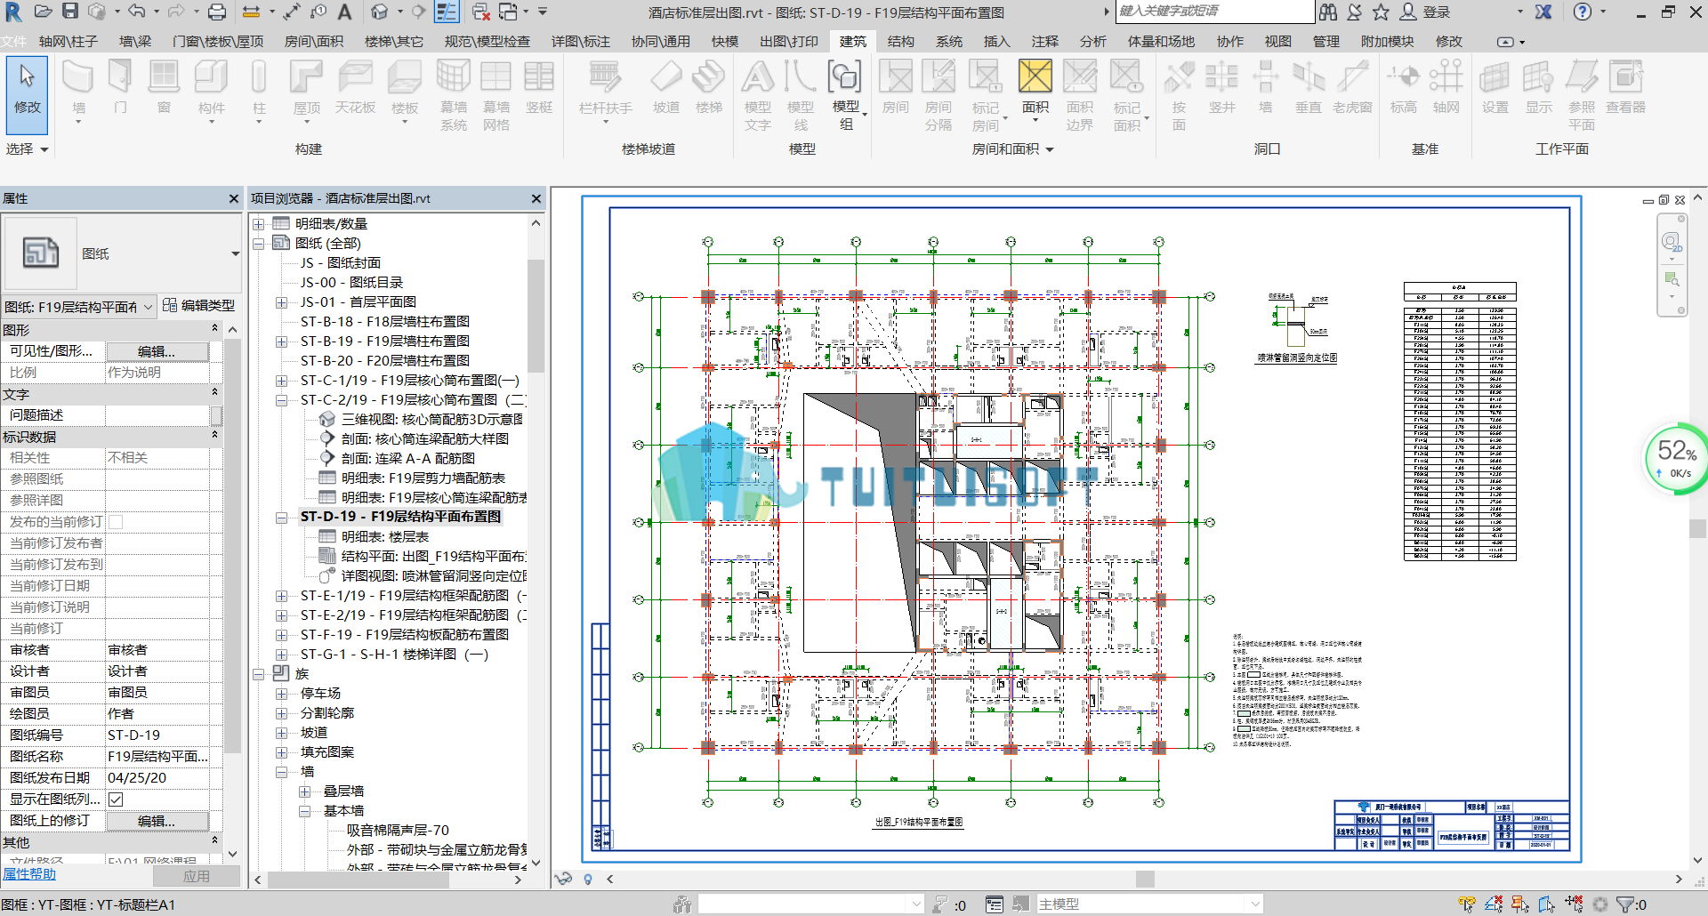The height and width of the screenshot is (916, 1708).
Task: Click the 窗 (Window) tool icon
Action: pos(164,78)
